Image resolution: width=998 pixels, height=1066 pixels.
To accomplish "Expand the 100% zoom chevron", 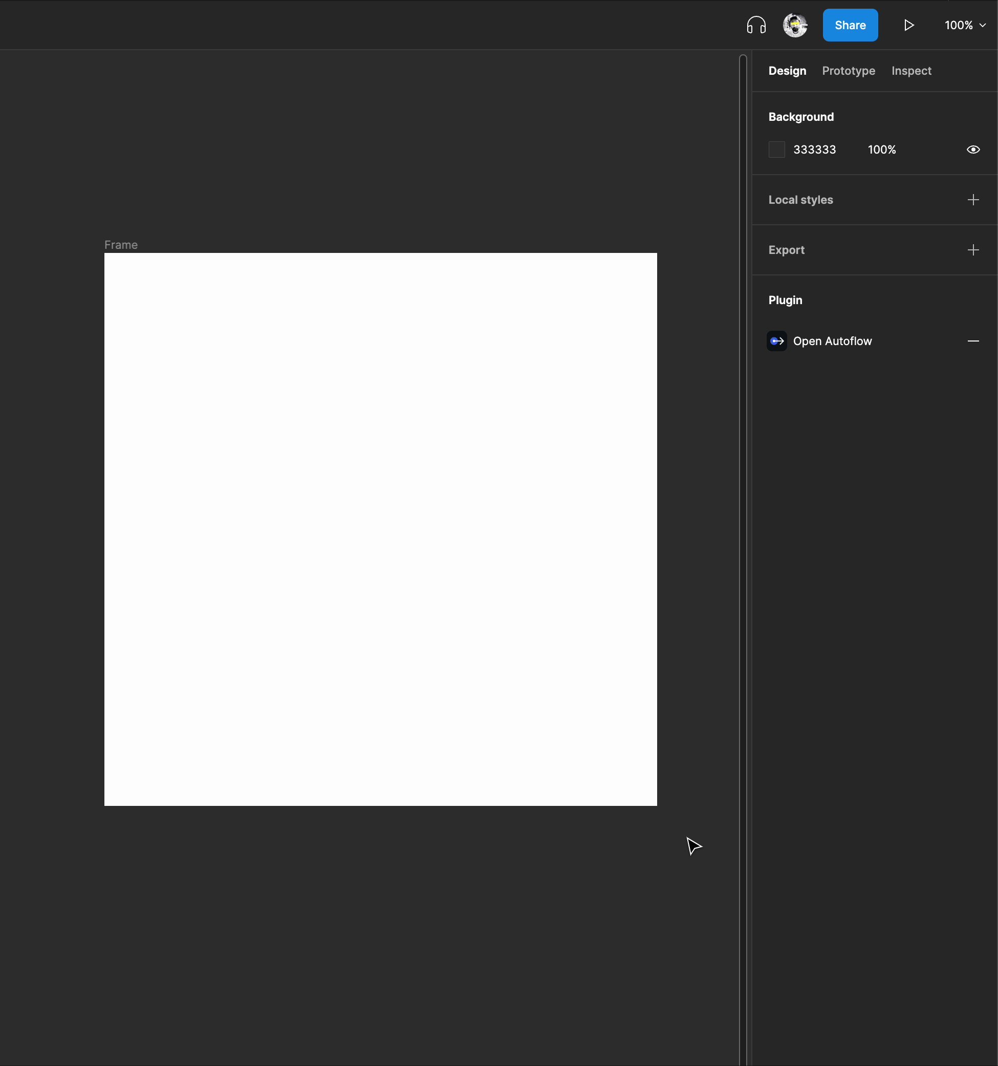I will tap(983, 25).
